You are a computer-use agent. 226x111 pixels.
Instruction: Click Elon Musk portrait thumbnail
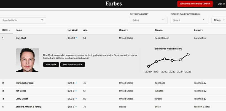(x=28, y=60)
